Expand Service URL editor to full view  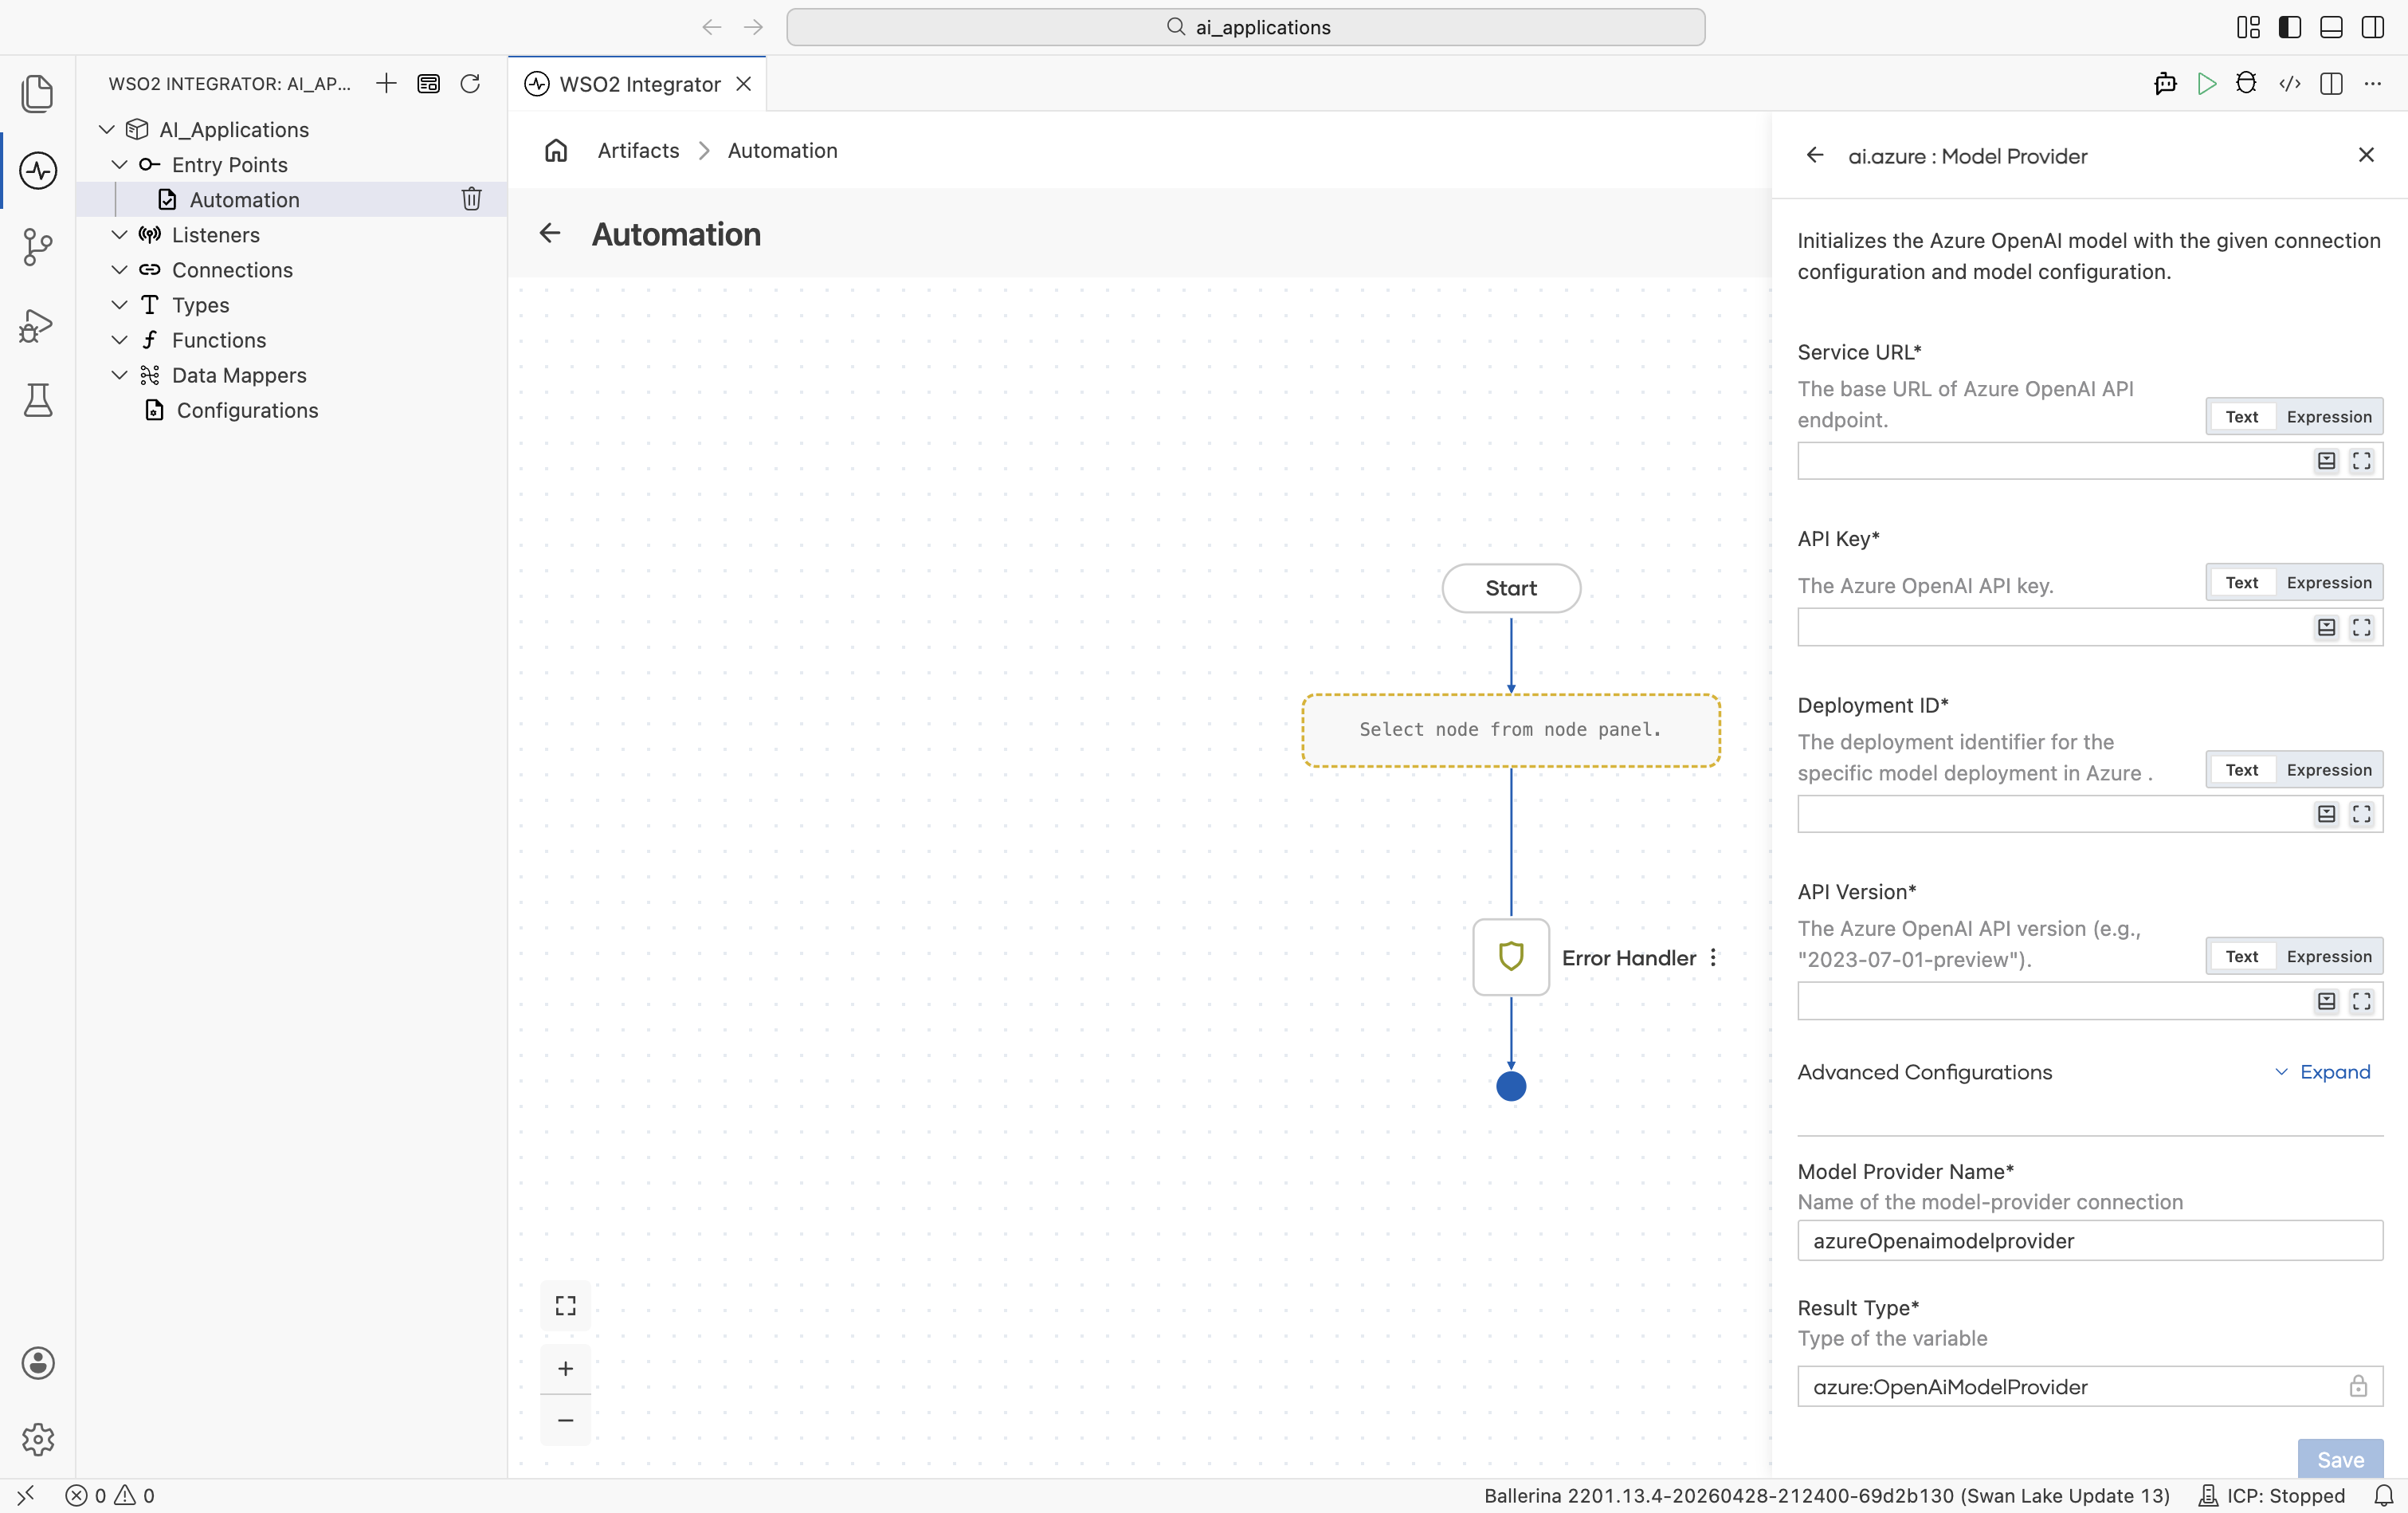tap(2361, 460)
